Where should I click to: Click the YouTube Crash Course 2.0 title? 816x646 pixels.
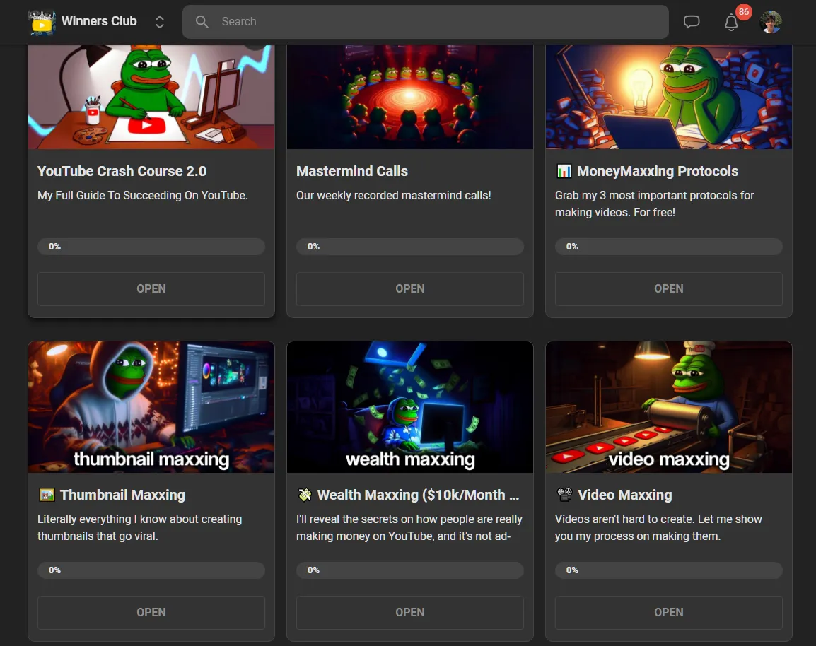(x=122, y=171)
